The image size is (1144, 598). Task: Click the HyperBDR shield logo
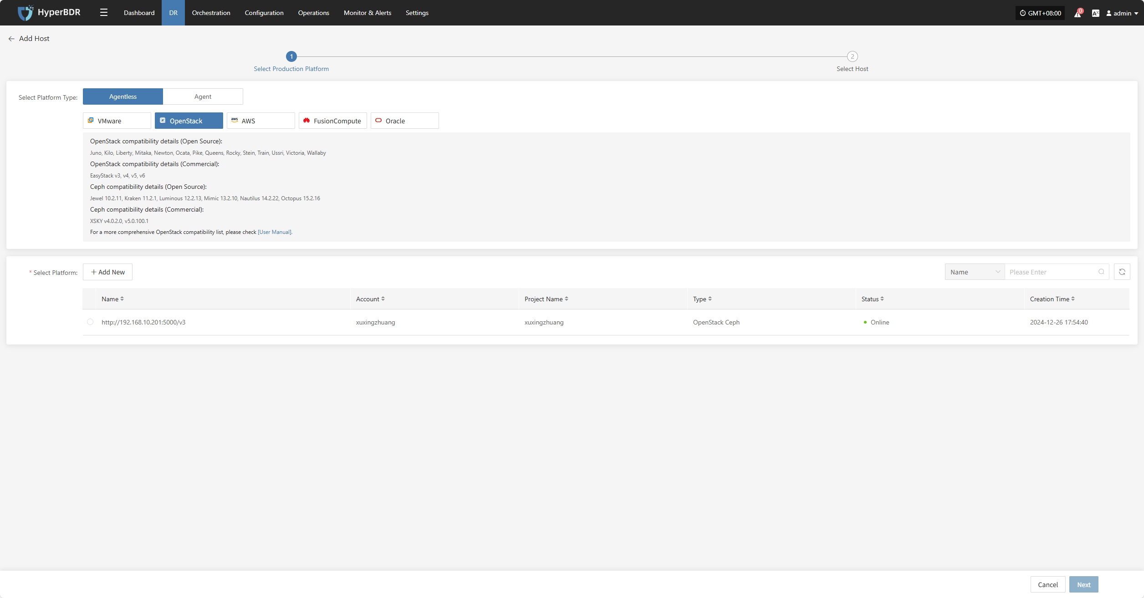25,13
